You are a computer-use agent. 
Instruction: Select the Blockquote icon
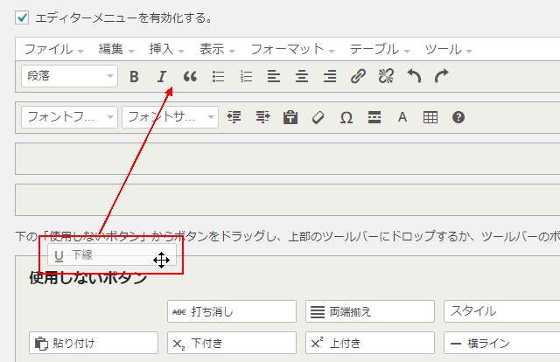pos(190,76)
